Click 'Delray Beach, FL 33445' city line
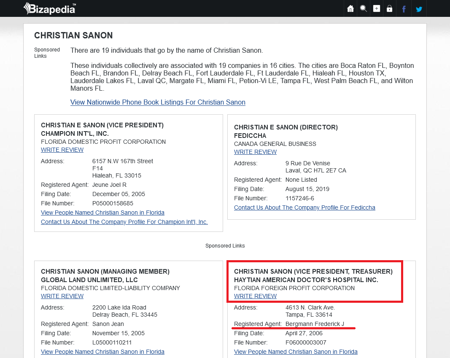Image resolution: width=450 pixels, height=358 pixels. point(124,315)
